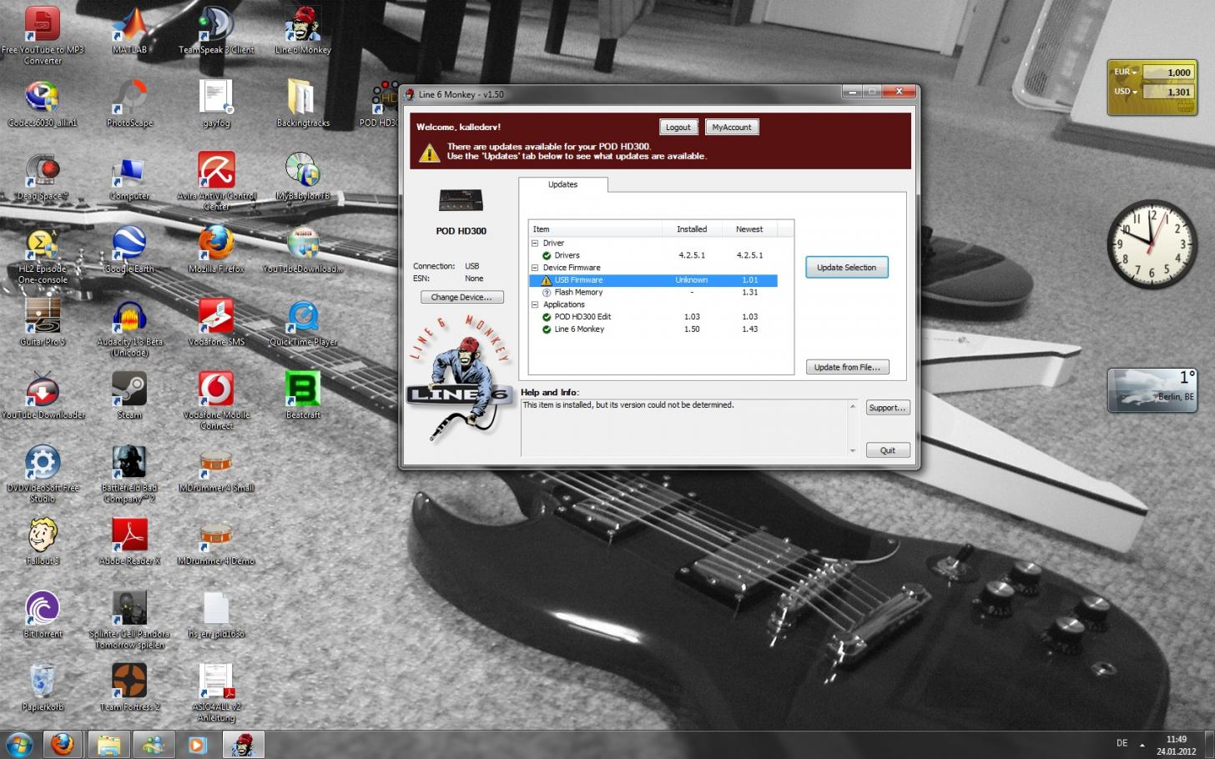Click Help and Info scrollbar down arrow
Screen dimensions: 1215x759
point(852,450)
